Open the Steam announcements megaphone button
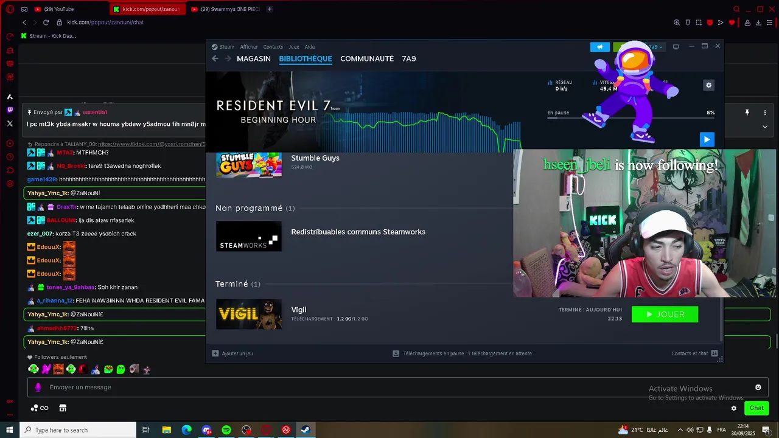779x438 pixels. click(x=599, y=47)
